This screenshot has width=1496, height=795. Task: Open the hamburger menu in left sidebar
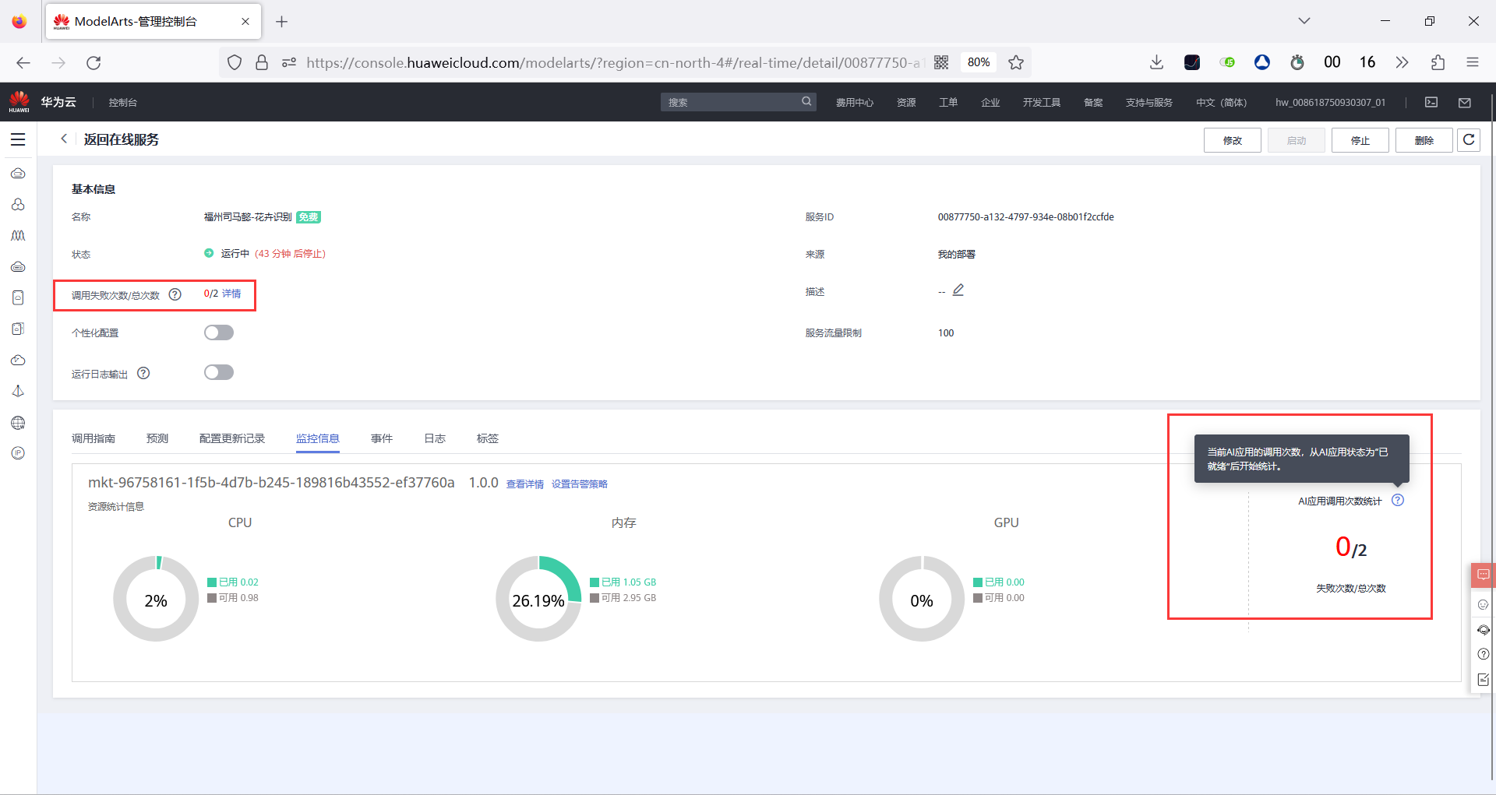click(18, 139)
